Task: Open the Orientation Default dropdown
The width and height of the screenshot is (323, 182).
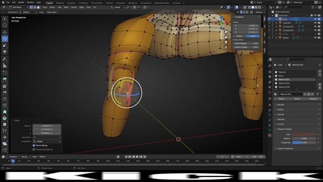Action: (28, 12)
